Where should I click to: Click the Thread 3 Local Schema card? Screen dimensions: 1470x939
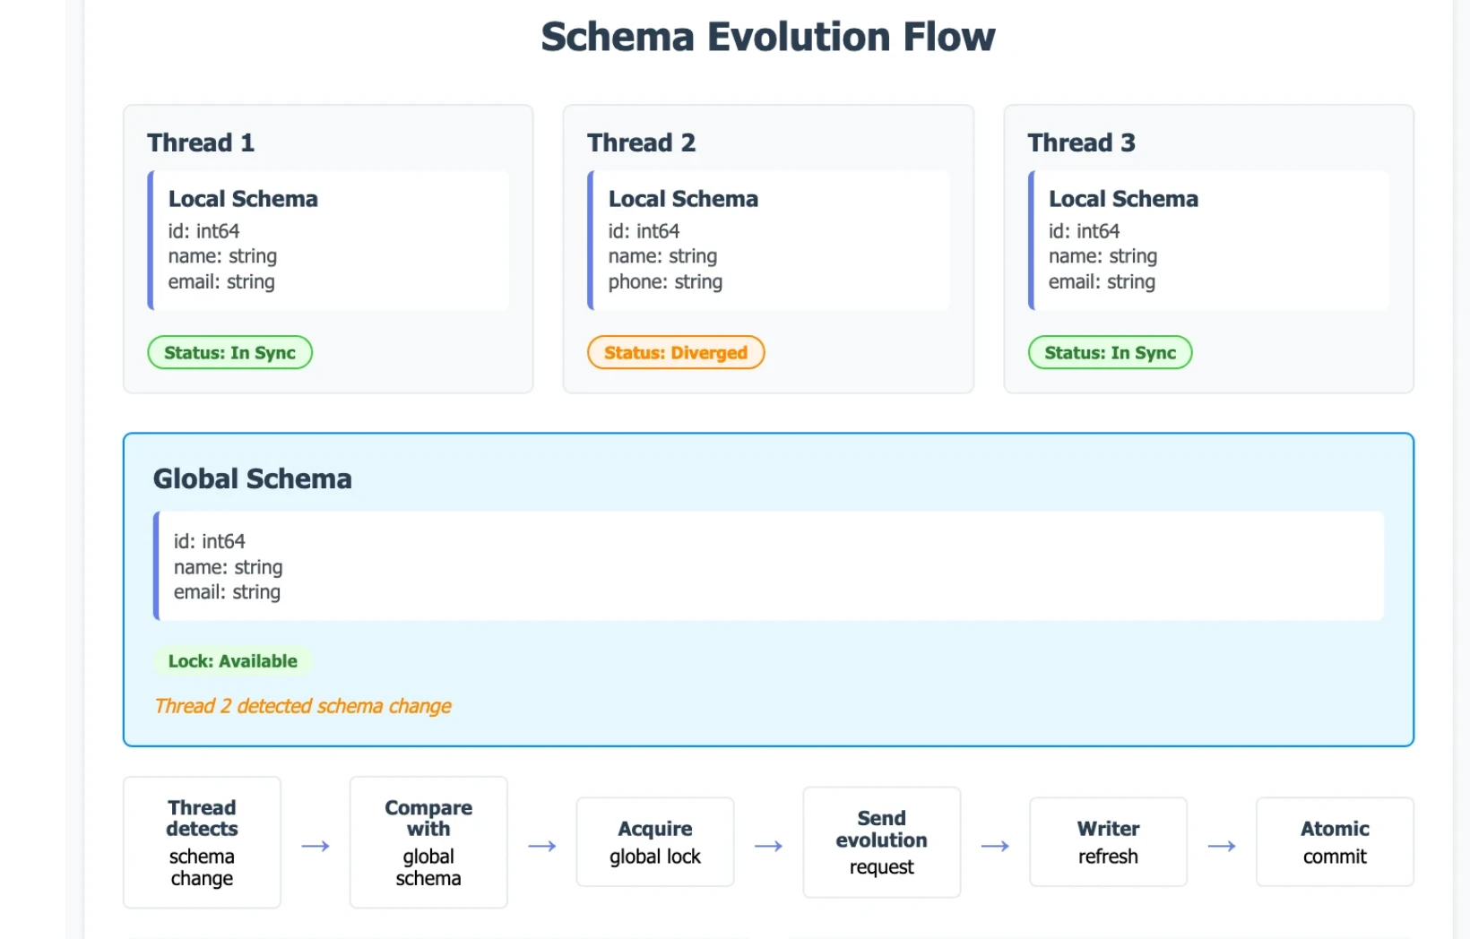tap(1207, 240)
